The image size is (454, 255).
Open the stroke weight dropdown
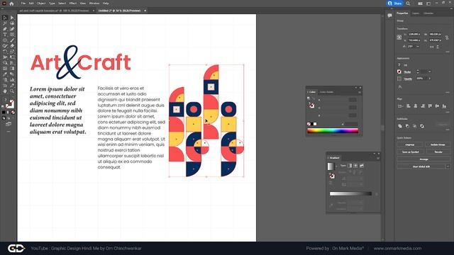coord(430,72)
